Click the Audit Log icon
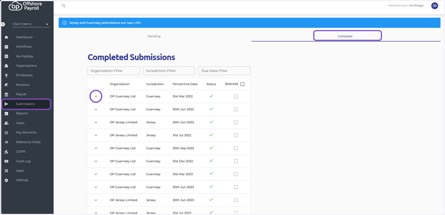This screenshot has height=215, width=445. 6,161
